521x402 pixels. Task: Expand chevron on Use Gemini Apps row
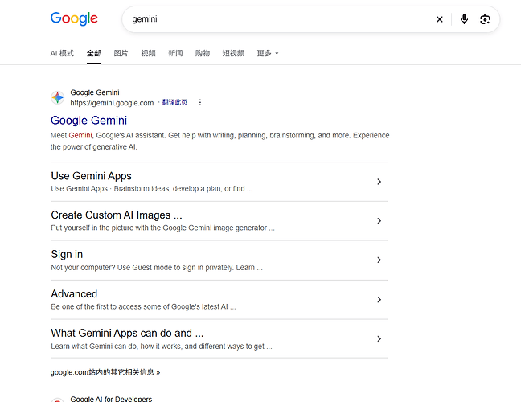pos(379,182)
